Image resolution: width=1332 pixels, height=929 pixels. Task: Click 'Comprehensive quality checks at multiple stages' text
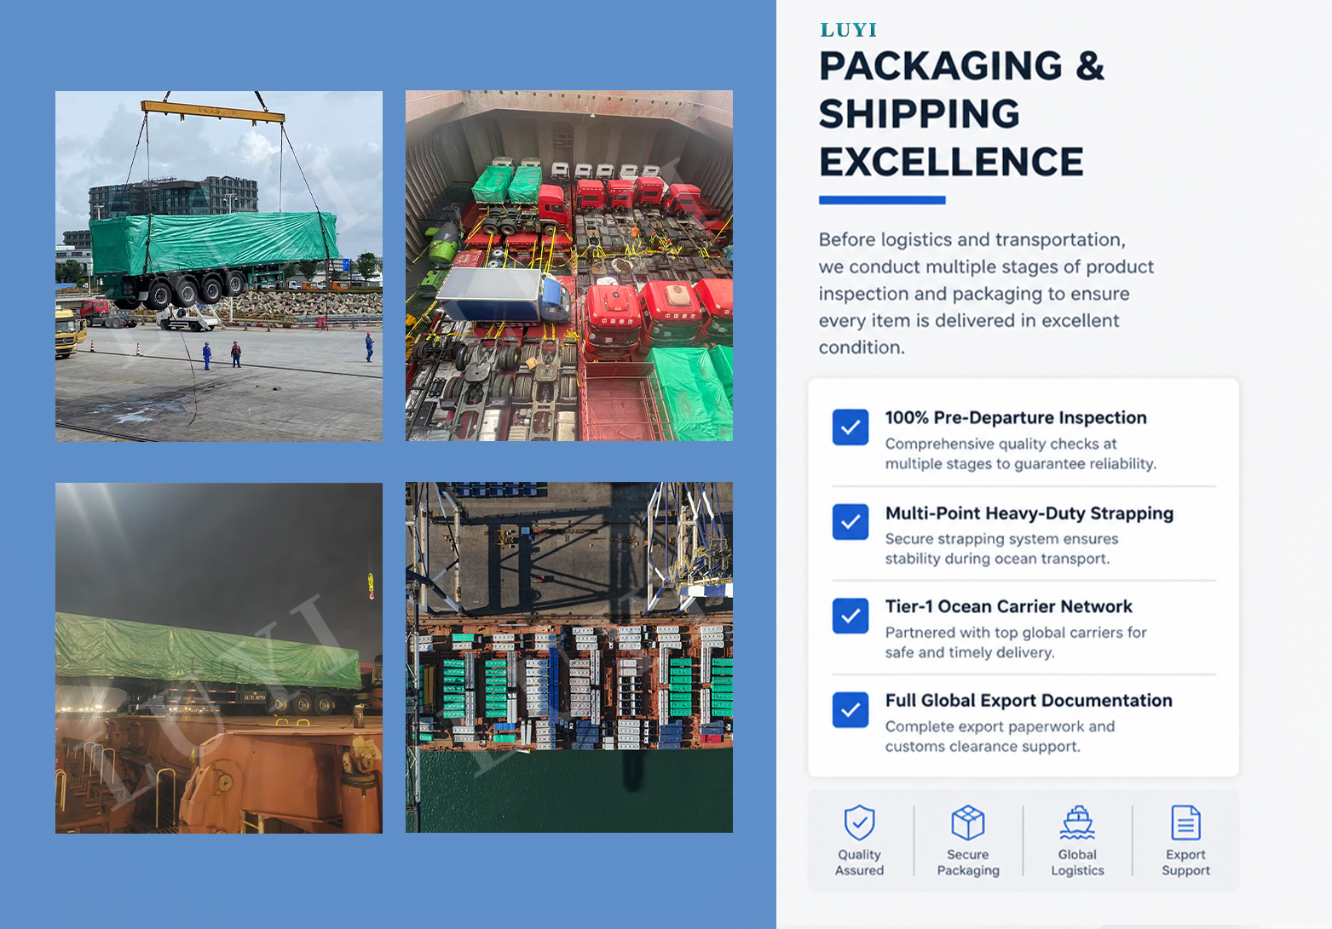click(x=1020, y=454)
